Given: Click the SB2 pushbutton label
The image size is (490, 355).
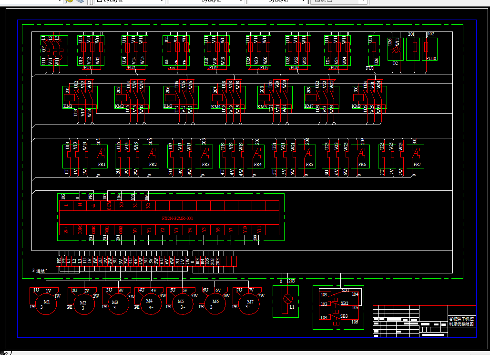Looking at the screenshot, I should coord(344,303).
